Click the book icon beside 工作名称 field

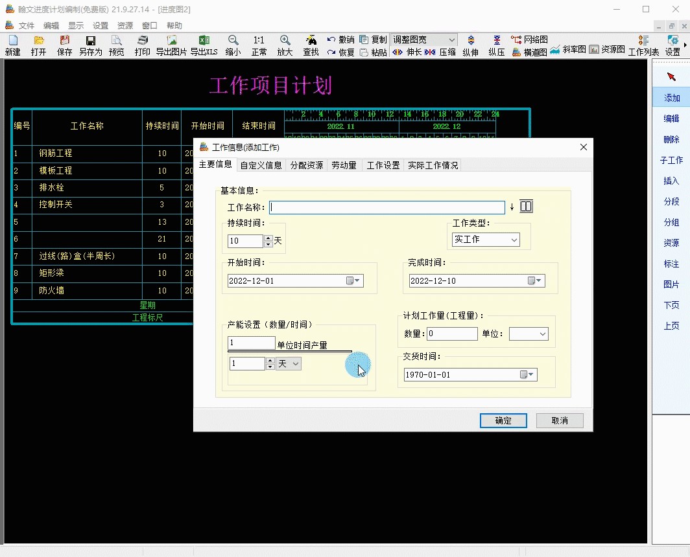[x=526, y=207]
